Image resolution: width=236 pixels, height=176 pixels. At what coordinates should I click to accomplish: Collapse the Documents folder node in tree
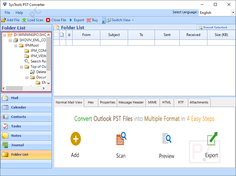point(27,78)
